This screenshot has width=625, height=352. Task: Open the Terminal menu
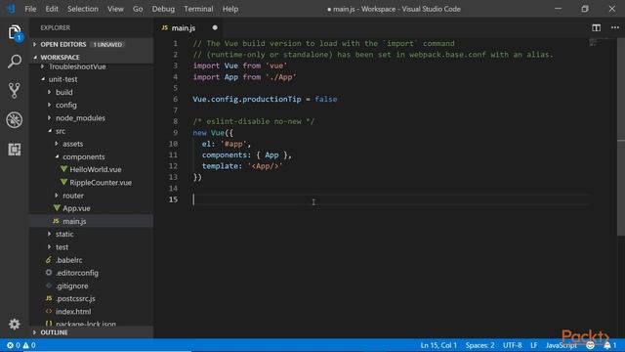click(x=198, y=9)
